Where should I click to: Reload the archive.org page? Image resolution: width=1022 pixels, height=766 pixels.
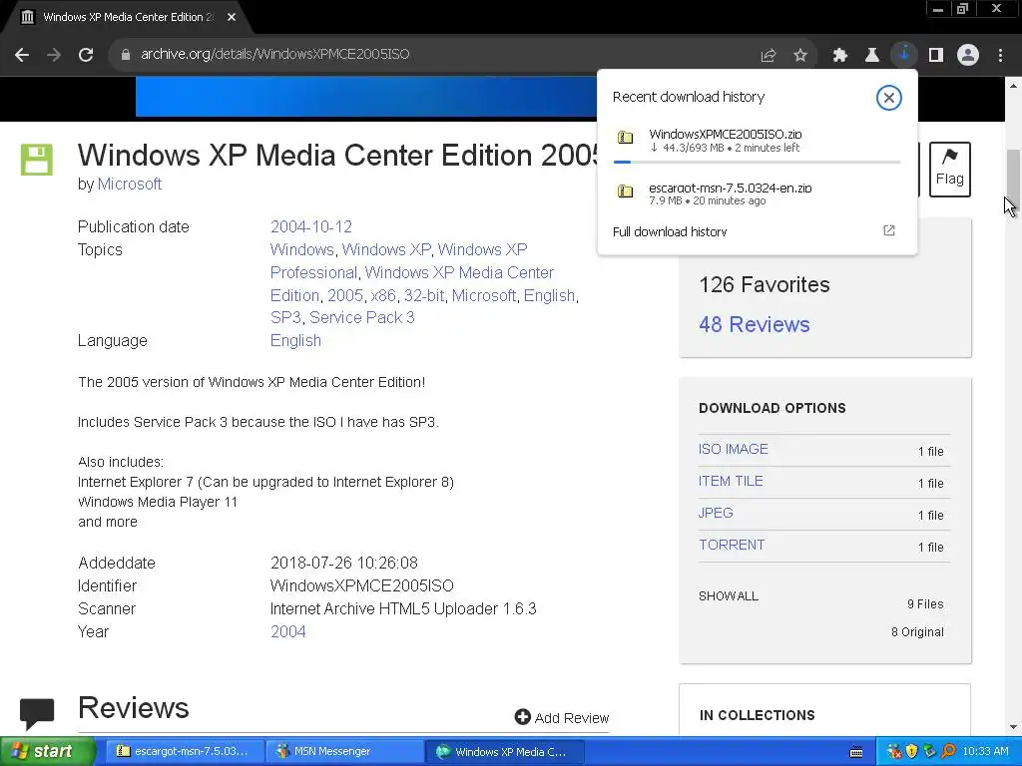pyautogui.click(x=86, y=55)
